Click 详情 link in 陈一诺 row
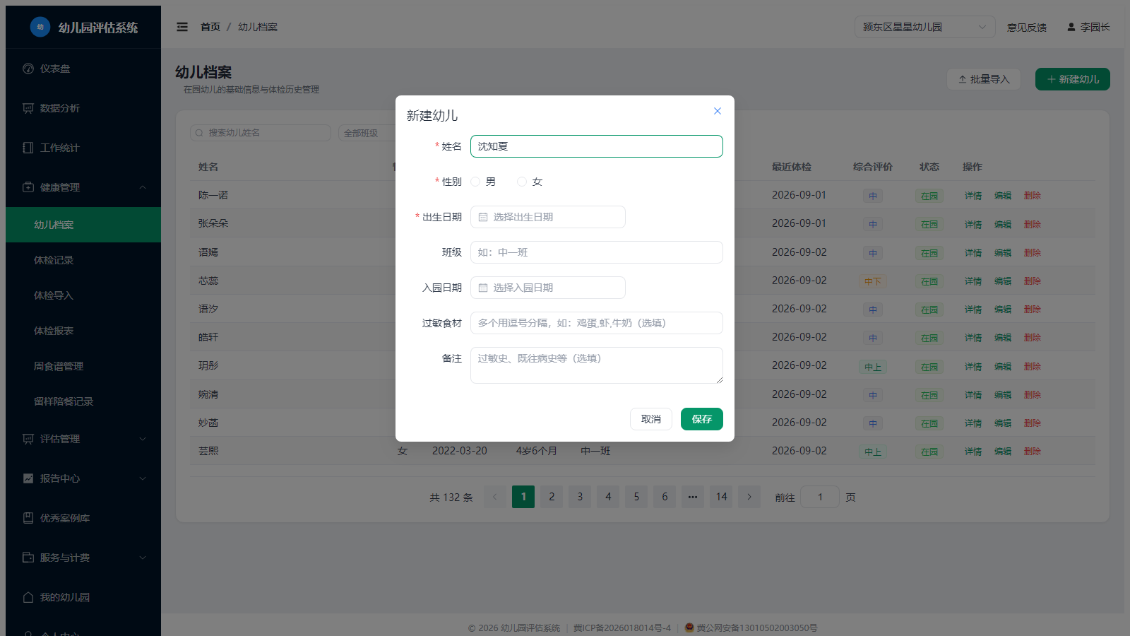The height and width of the screenshot is (636, 1130). (973, 196)
